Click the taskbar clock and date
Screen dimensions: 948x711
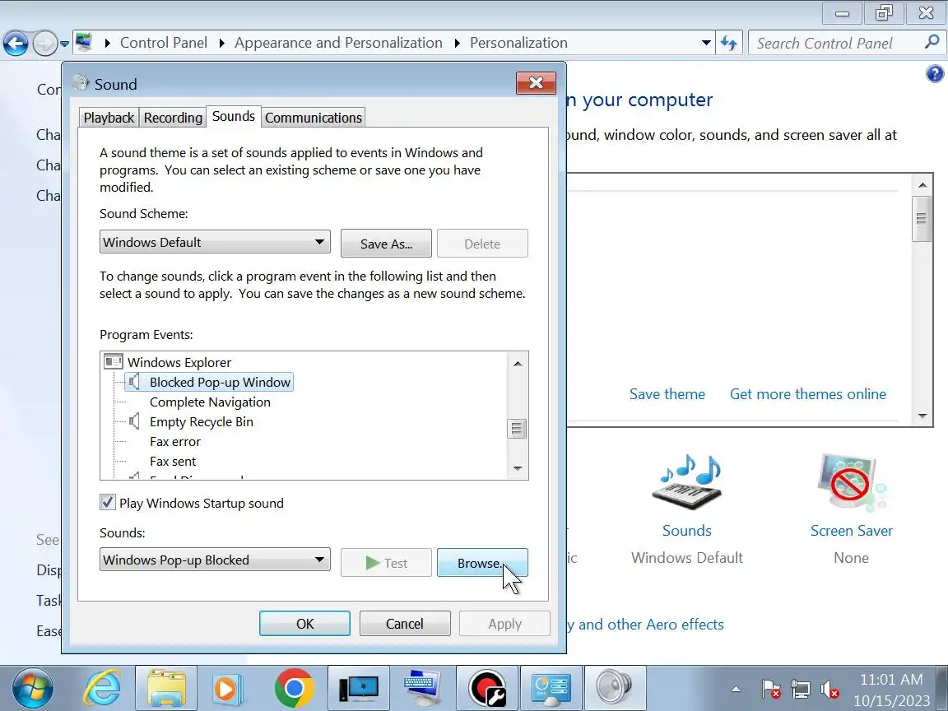pyautogui.click(x=891, y=690)
